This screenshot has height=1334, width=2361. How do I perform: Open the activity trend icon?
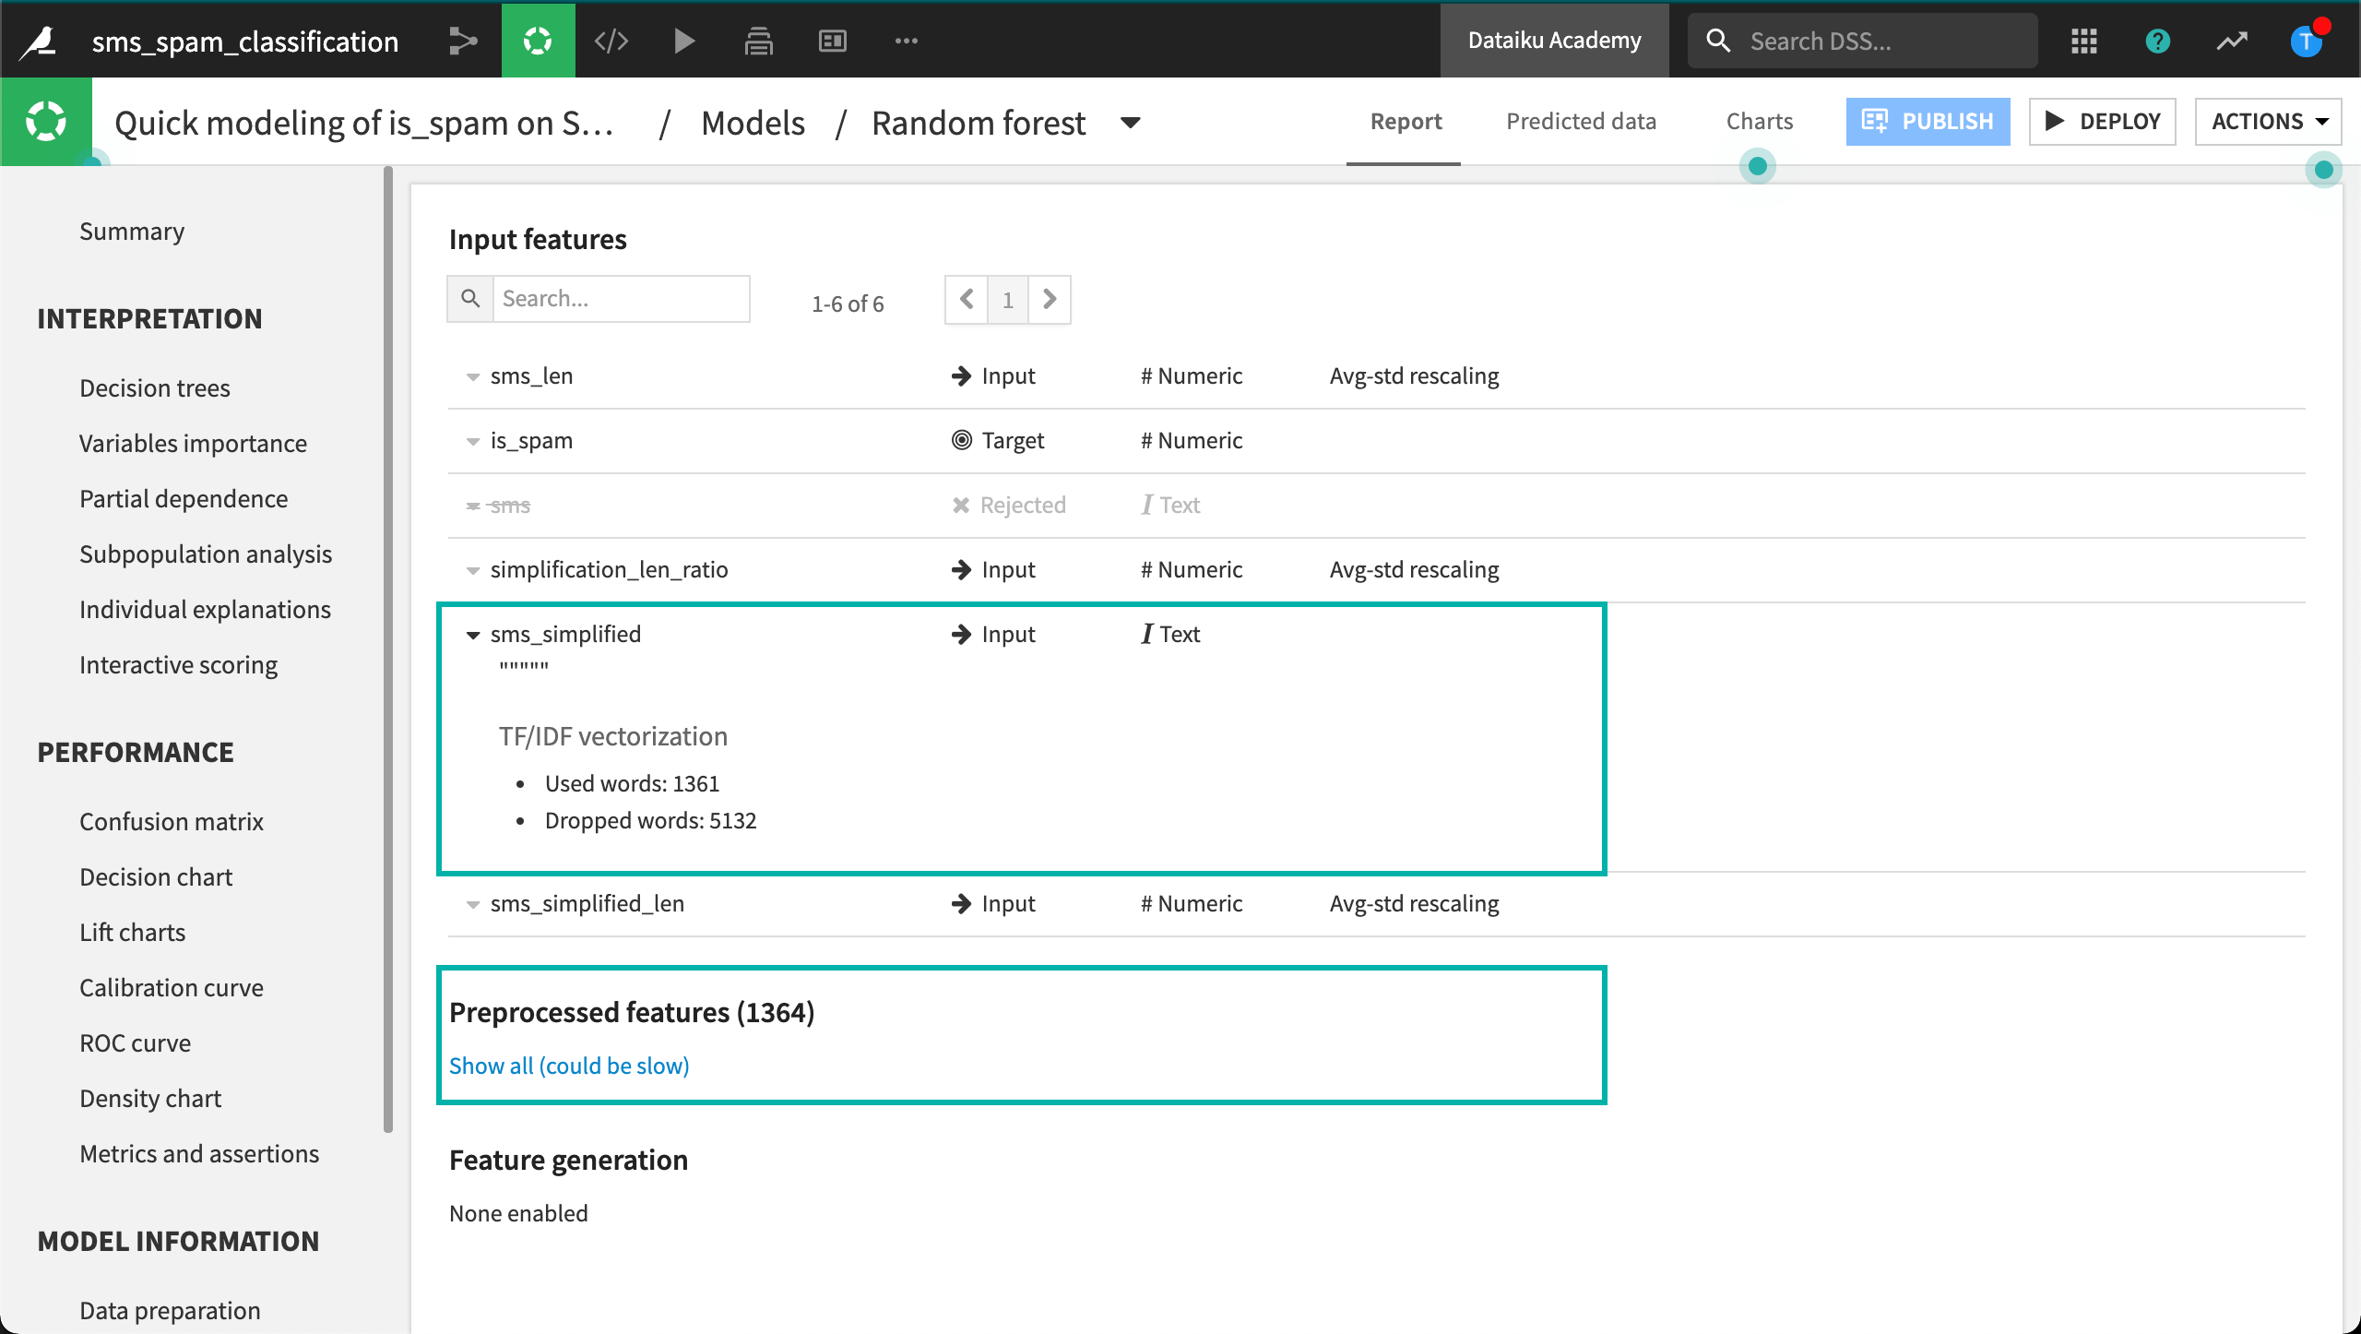(x=2232, y=41)
